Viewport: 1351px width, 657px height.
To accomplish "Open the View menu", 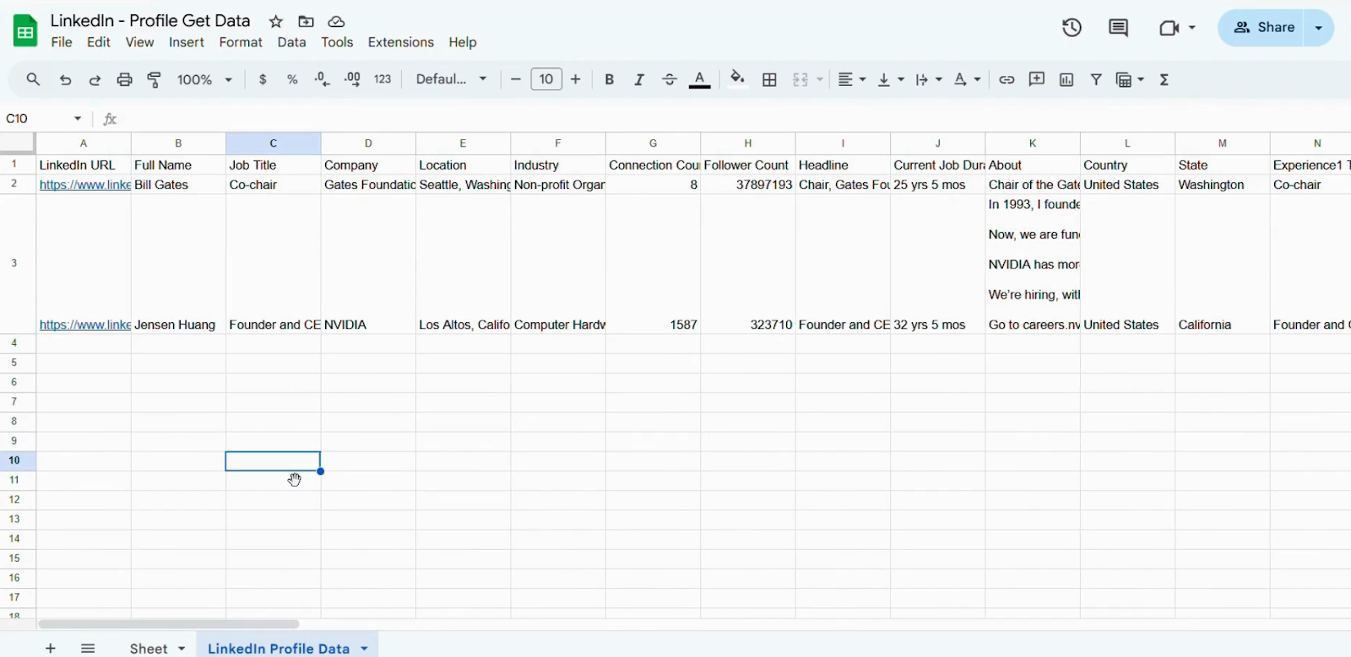I will click(139, 42).
